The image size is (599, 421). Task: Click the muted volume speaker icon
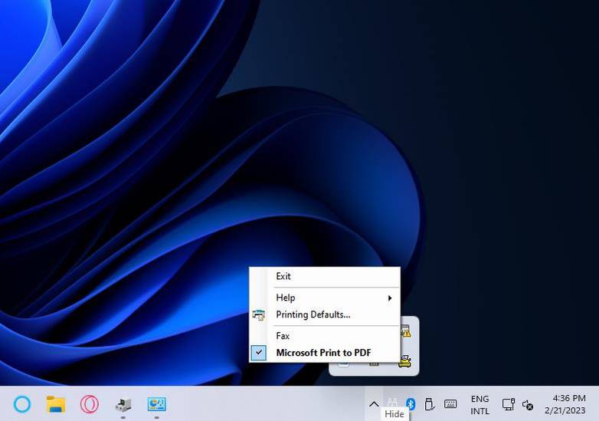(528, 404)
